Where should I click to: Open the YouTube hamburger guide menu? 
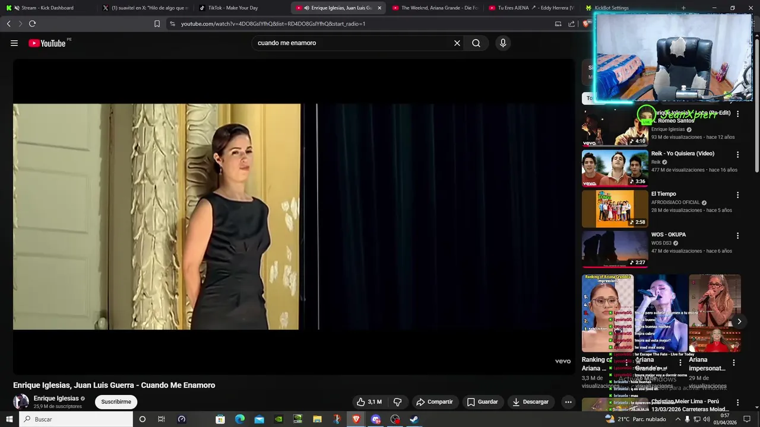(x=14, y=43)
